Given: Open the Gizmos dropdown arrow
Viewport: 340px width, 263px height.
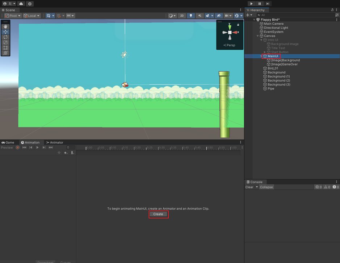Looking at the screenshot, I should tap(242, 16).
